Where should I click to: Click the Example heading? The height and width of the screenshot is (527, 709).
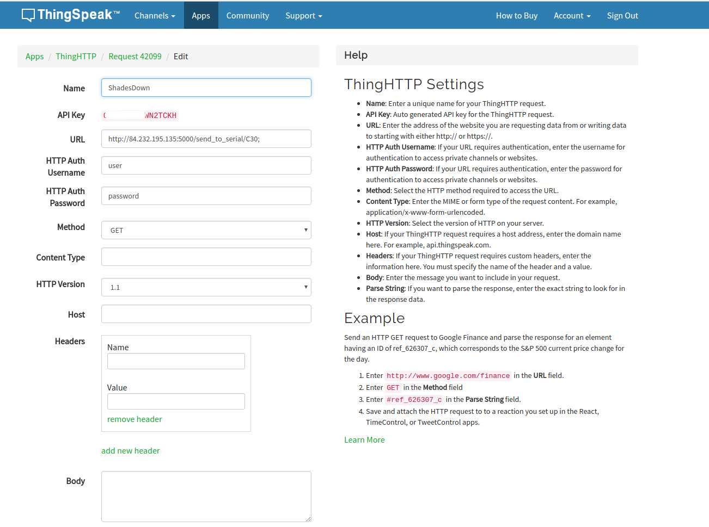(375, 318)
